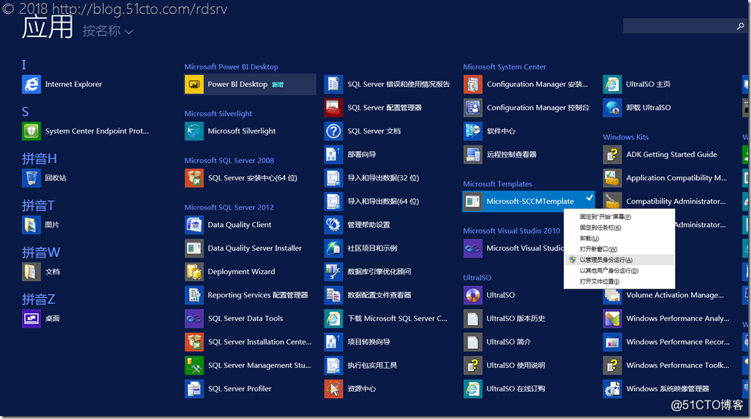Launch Deployment Wizard
The width and height of the screenshot is (751, 419).
point(230,272)
